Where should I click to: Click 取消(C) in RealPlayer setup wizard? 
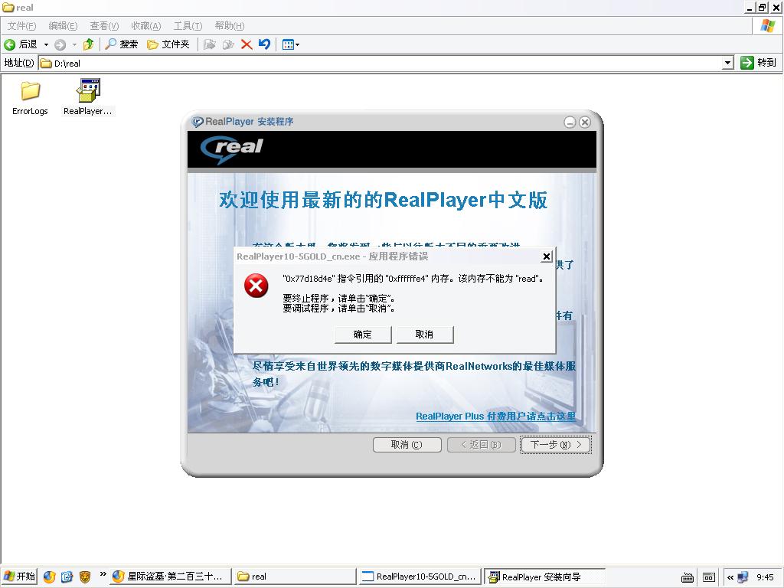pyautogui.click(x=407, y=445)
